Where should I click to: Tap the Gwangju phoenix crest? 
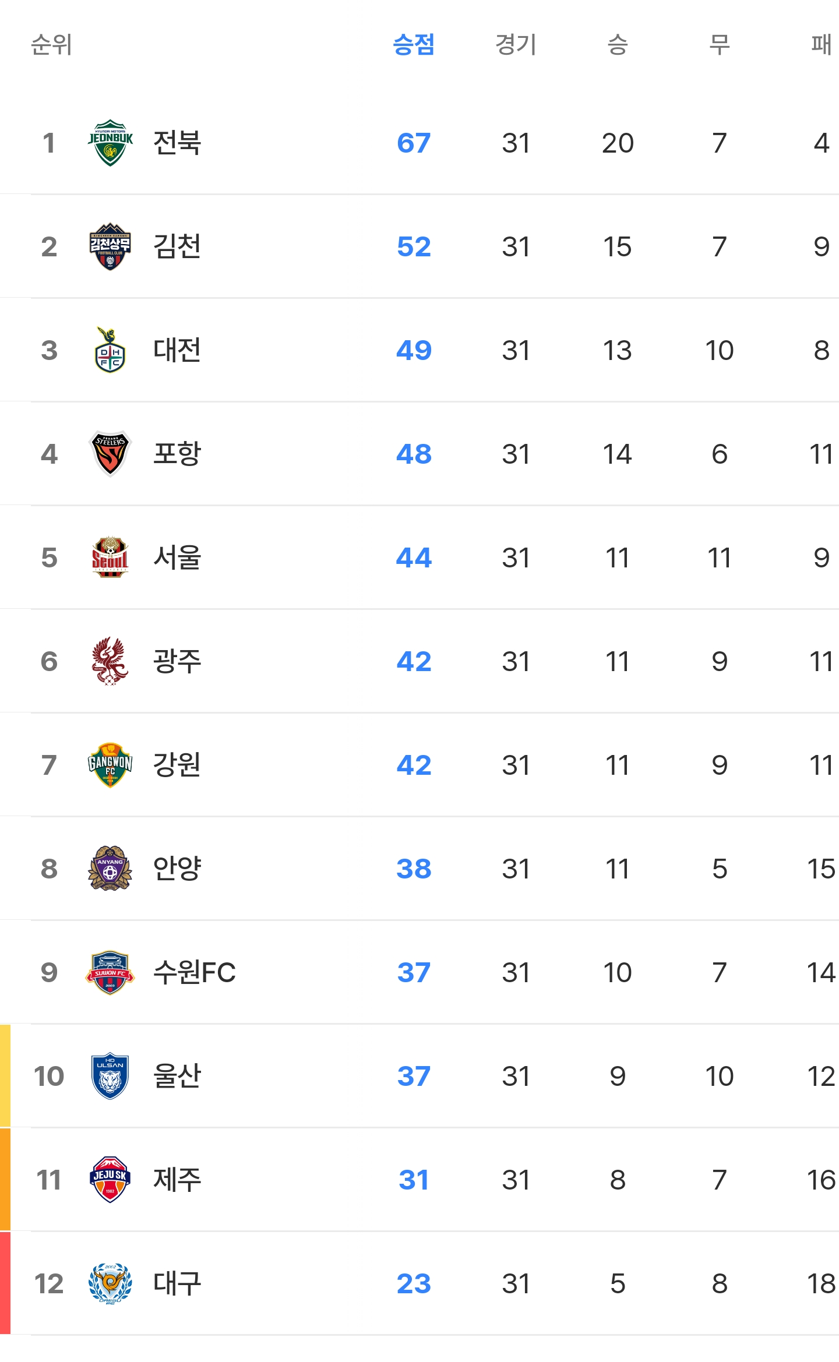[x=110, y=661]
